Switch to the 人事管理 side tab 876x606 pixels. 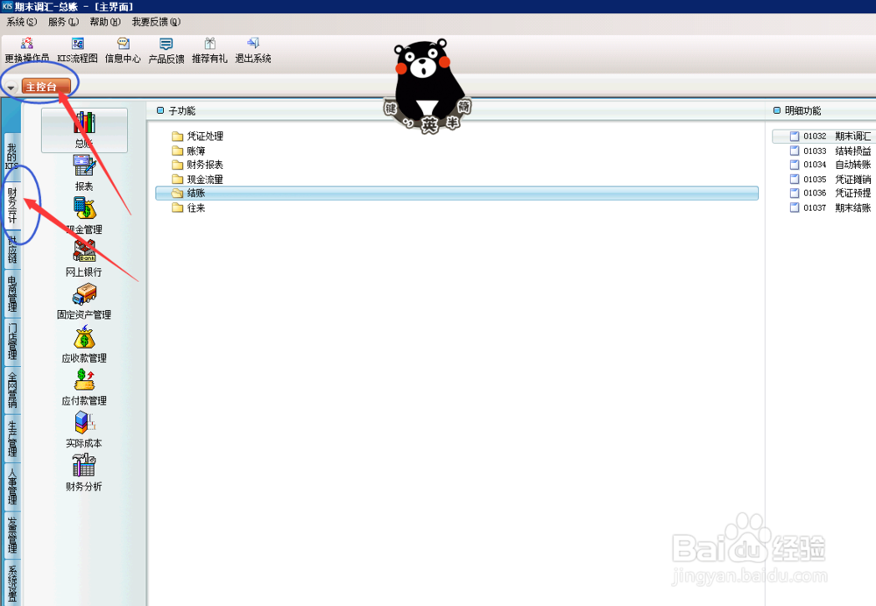pos(11,486)
